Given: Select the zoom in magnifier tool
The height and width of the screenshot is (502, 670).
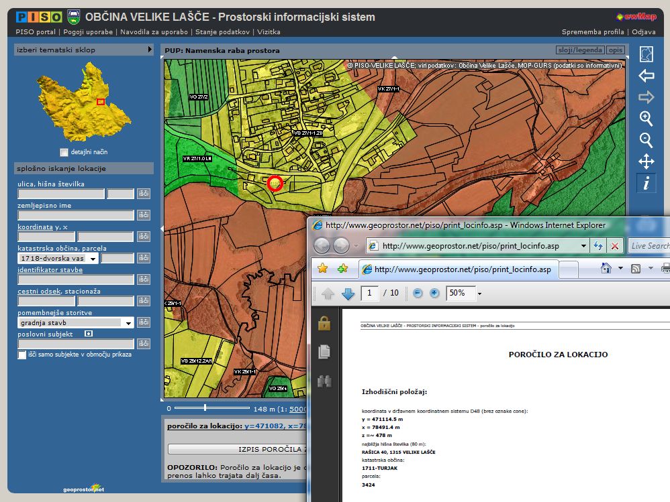Looking at the screenshot, I should coord(646,119).
